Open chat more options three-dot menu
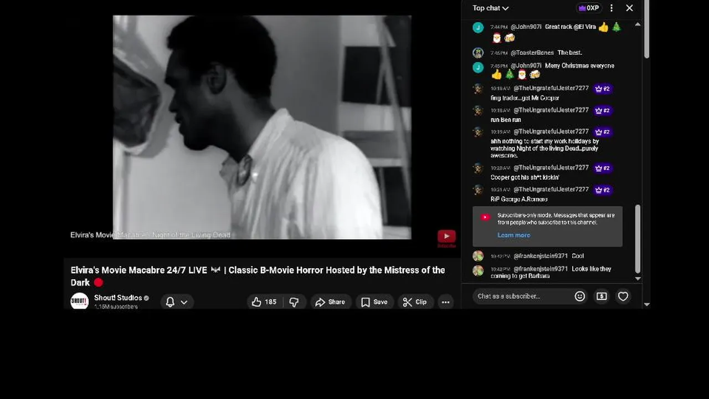The height and width of the screenshot is (399, 709). 612,8
